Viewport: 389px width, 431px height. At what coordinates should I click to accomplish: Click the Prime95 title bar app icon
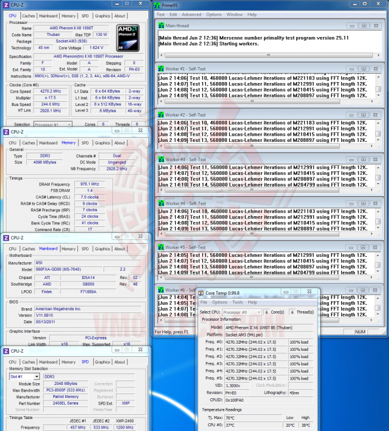pyautogui.click(x=157, y=5)
